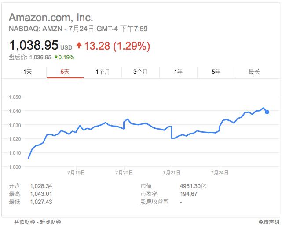Viewport: 282px width, 228px height.
Task: Click the red up-arrow price change icon
Action: pyautogui.click(x=79, y=45)
